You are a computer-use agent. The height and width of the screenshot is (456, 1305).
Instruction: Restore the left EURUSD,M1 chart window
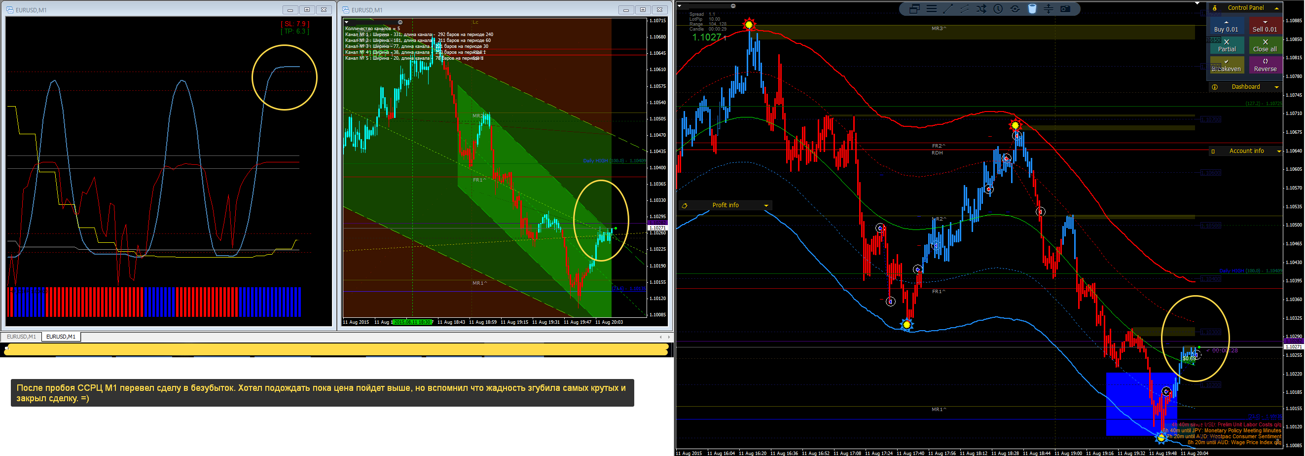[307, 10]
